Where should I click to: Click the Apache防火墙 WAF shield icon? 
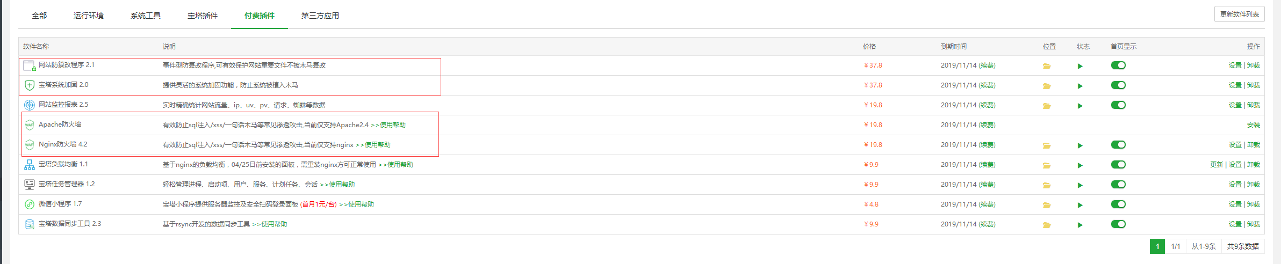coord(30,125)
